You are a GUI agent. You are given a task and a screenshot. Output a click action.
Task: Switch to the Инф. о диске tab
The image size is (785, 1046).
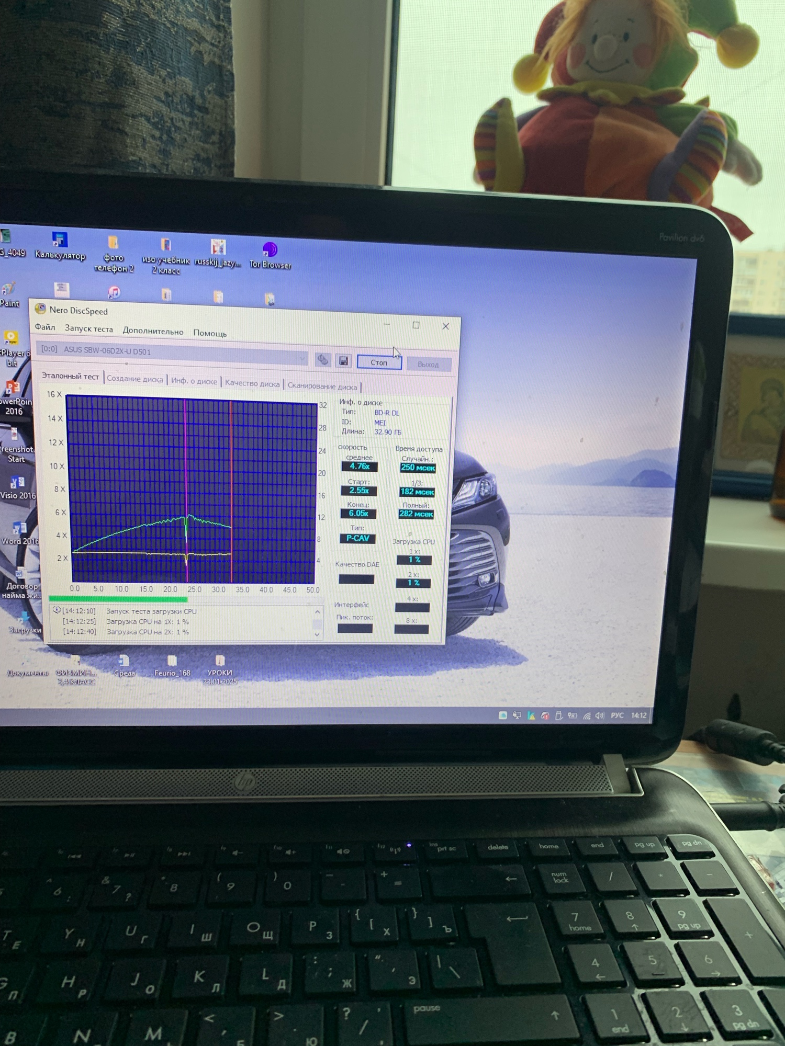[x=194, y=381]
